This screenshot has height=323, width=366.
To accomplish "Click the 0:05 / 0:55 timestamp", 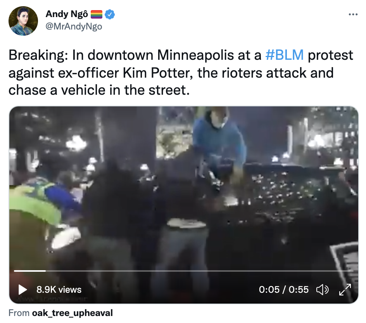I will (x=283, y=290).
